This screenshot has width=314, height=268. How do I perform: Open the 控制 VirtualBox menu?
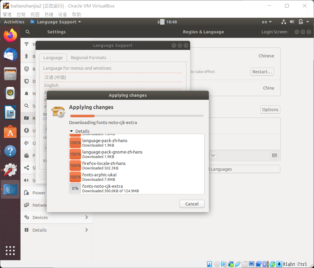tap(21, 14)
